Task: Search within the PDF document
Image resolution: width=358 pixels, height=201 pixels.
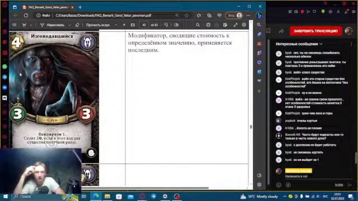Action: pos(197,25)
